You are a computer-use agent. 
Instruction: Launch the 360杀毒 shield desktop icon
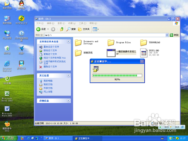pos(7,80)
